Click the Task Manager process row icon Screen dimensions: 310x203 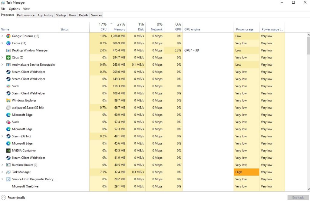coord(8,172)
